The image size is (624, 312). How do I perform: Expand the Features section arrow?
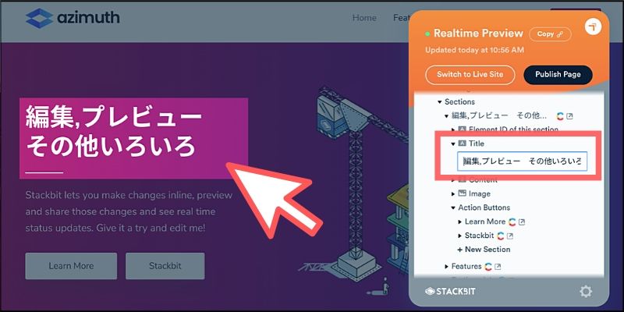coord(446,267)
